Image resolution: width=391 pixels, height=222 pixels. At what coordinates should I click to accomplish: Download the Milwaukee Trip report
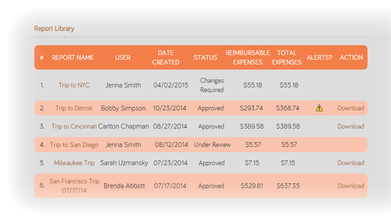click(351, 163)
